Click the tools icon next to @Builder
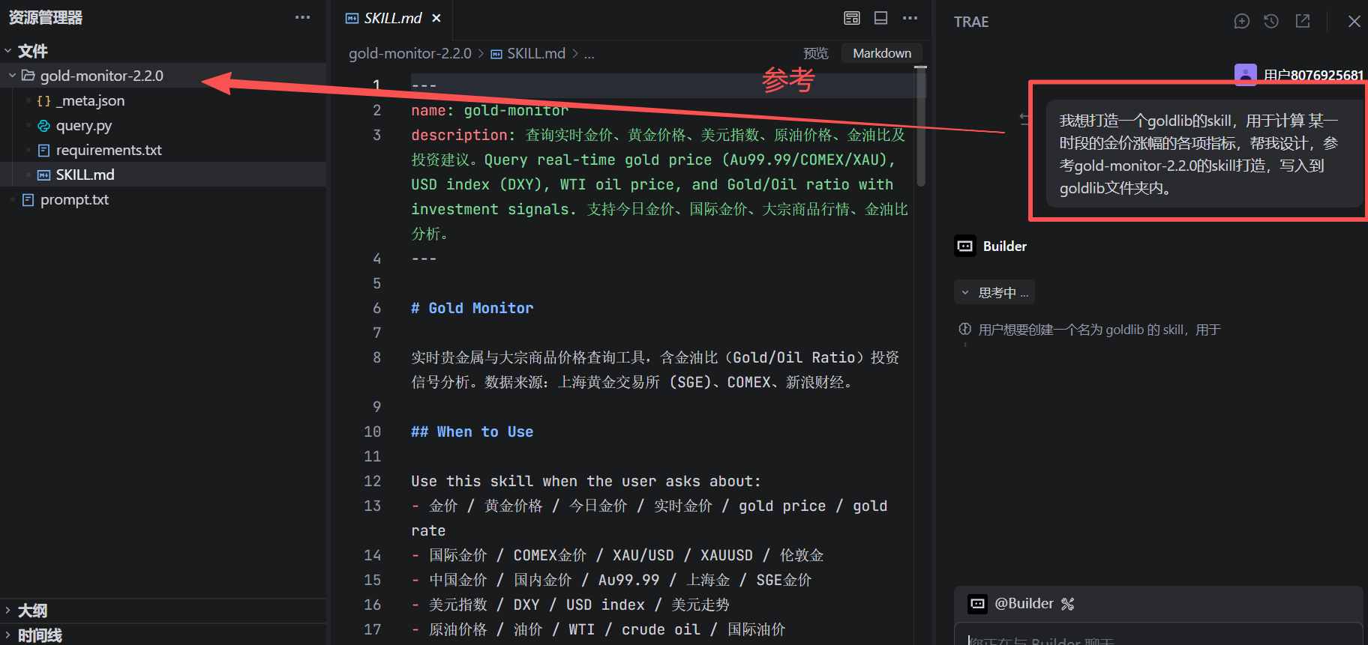This screenshot has width=1368, height=645. (1067, 604)
